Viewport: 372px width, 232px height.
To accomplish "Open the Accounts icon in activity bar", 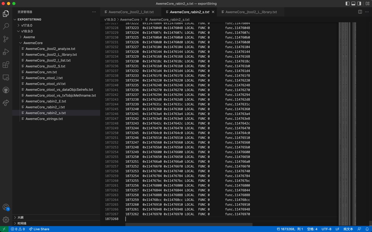I will pyautogui.click(x=6, y=207).
